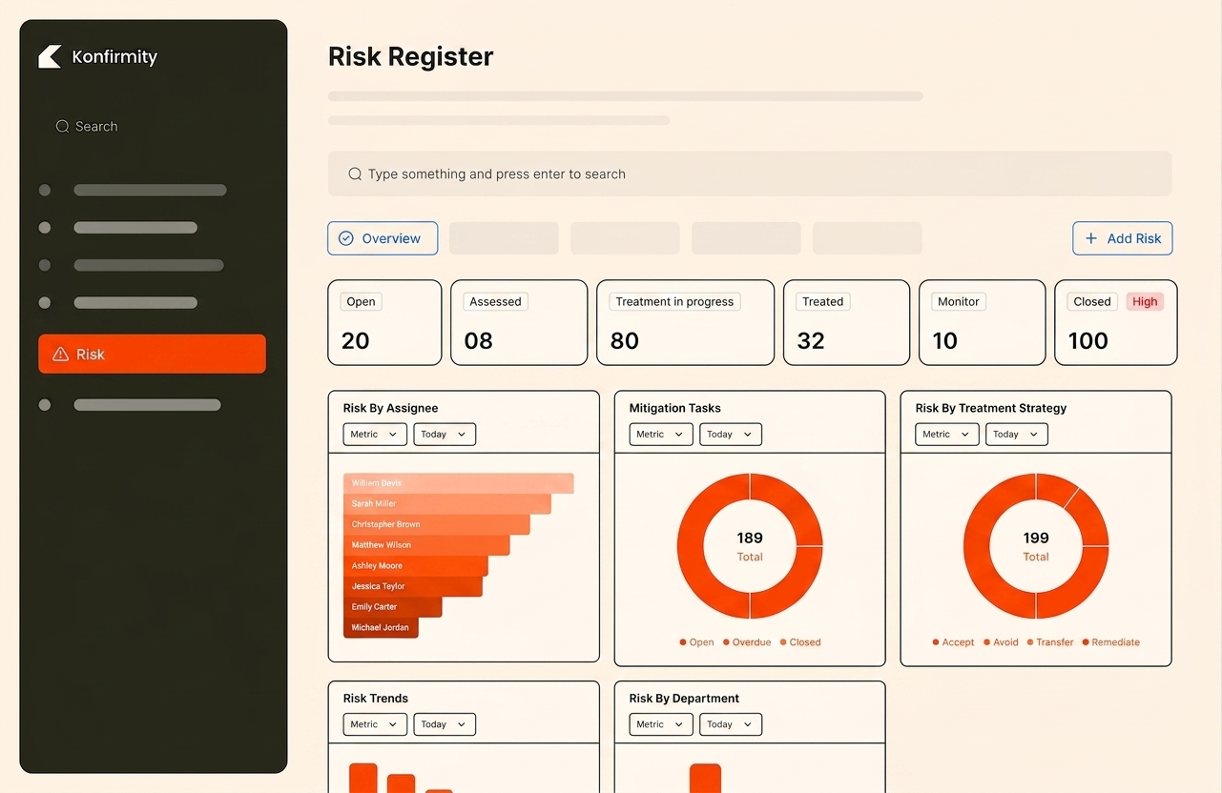Click the Assessed status card showing 08
Viewport: 1222px width, 793px height.
(519, 322)
